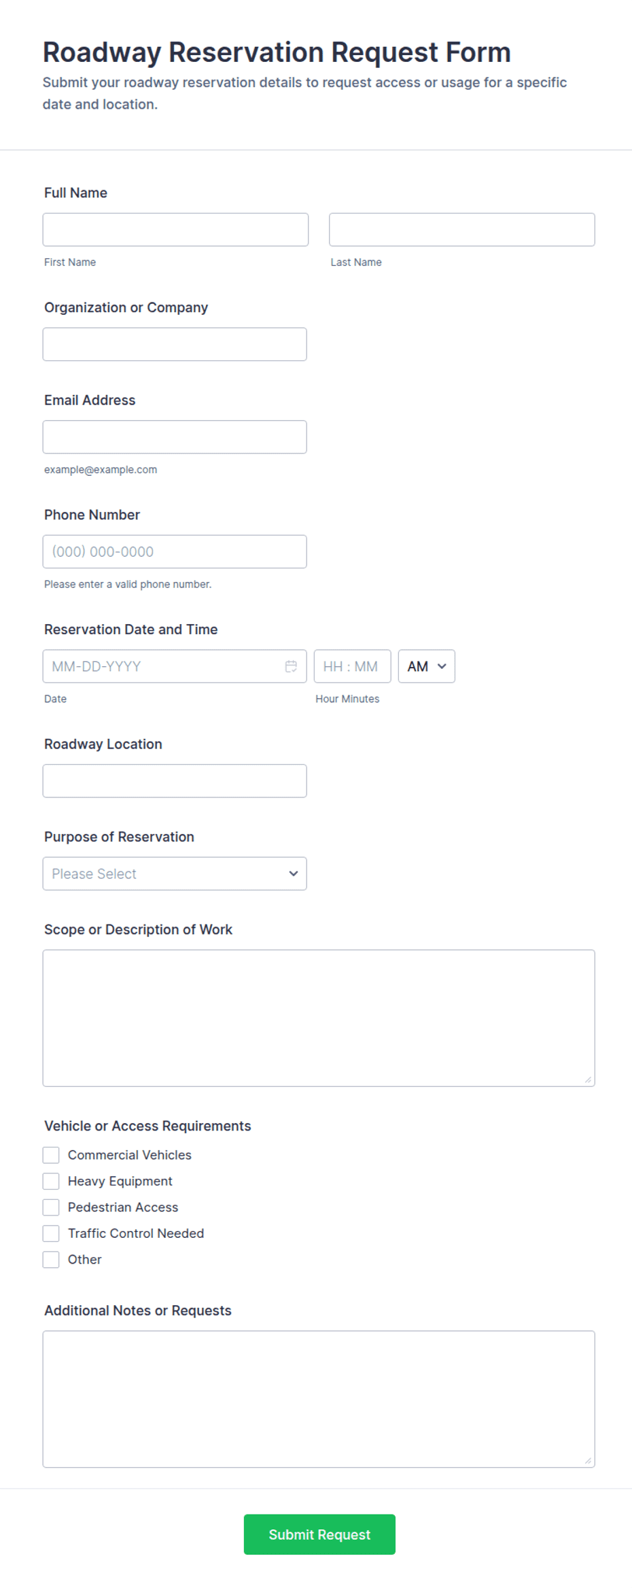Select the Email Address text box
The image size is (632, 1588).
pyautogui.click(x=175, y=437)
